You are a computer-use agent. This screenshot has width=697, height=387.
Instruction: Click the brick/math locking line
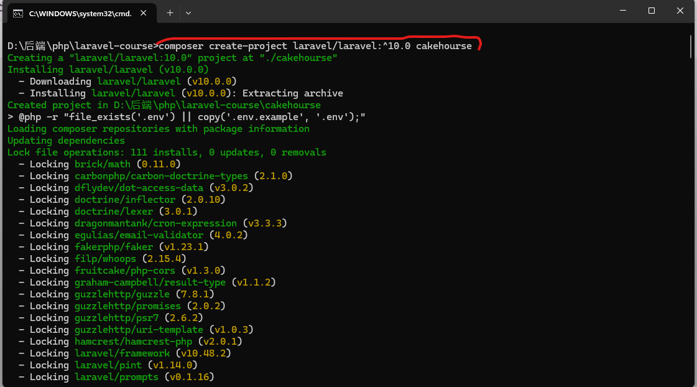click(x=99, y=164)
